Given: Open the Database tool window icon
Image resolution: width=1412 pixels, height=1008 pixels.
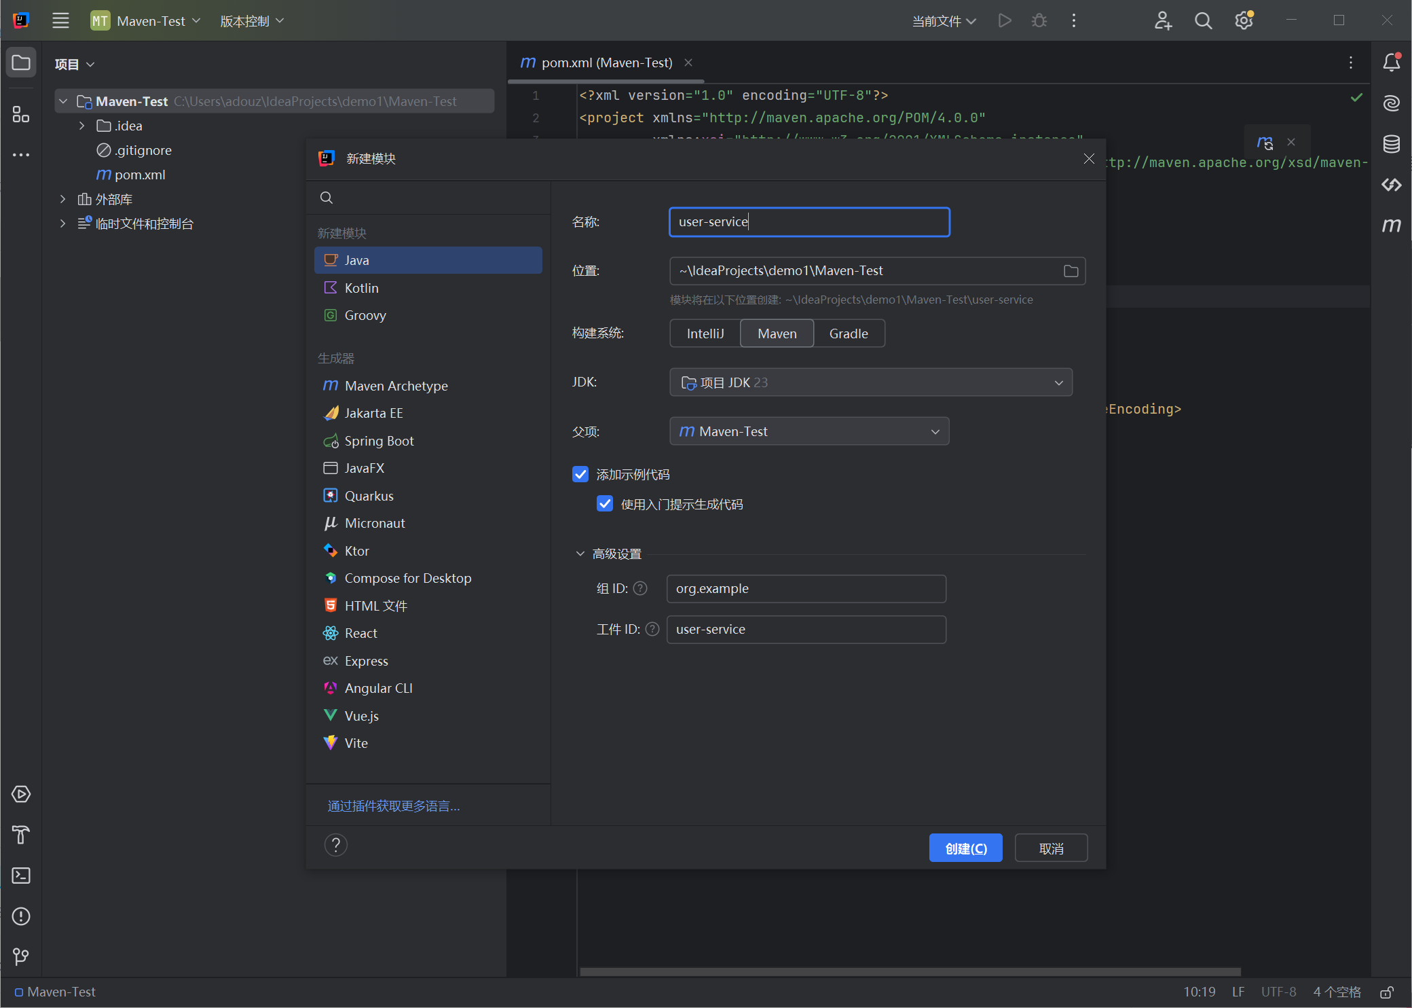Looking at the screenshot, I should 1391,144.
